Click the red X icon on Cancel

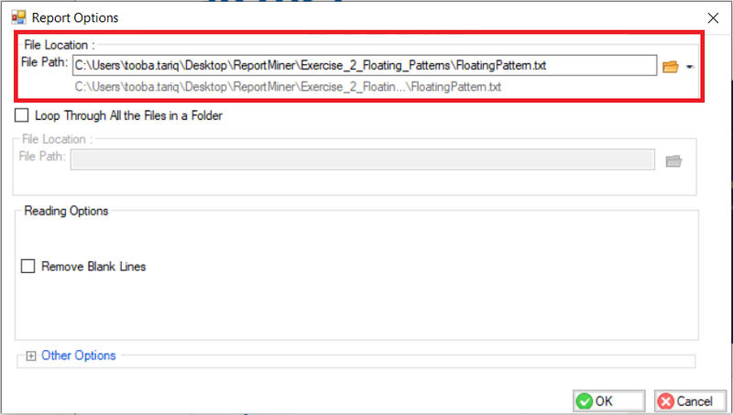click(665, 401)
